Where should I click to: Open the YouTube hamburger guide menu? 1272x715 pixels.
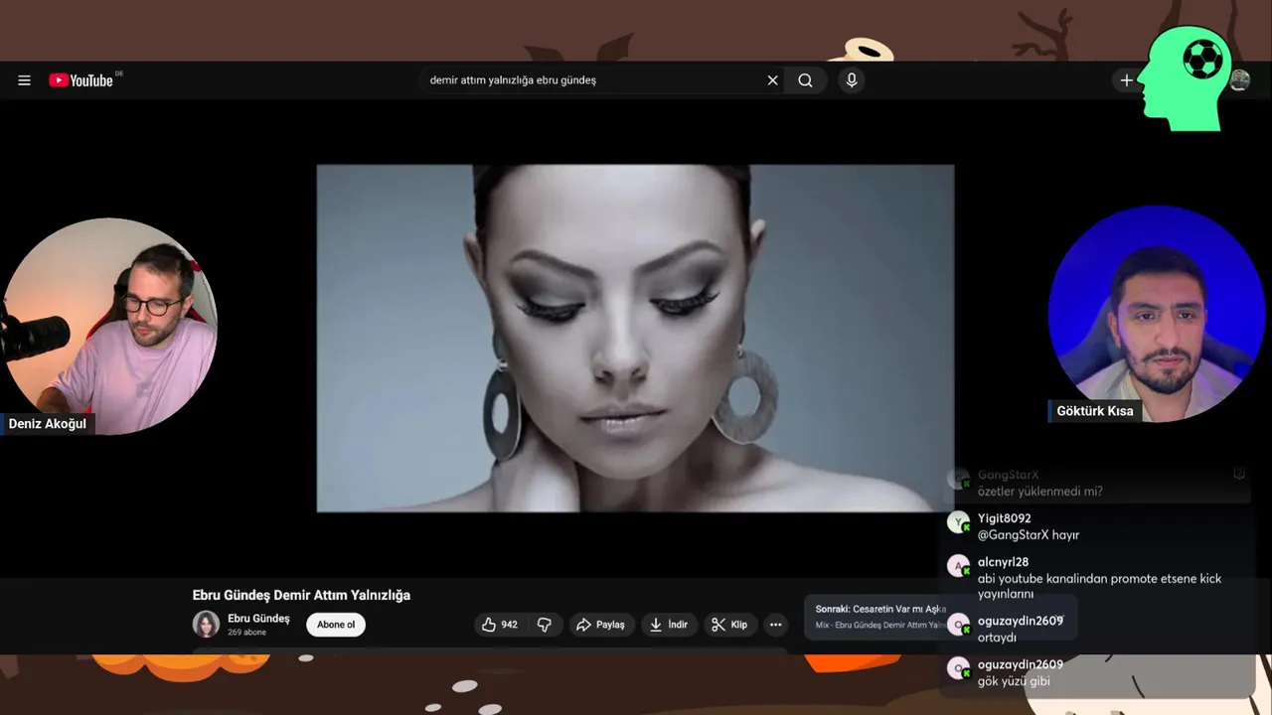[24, 80]
